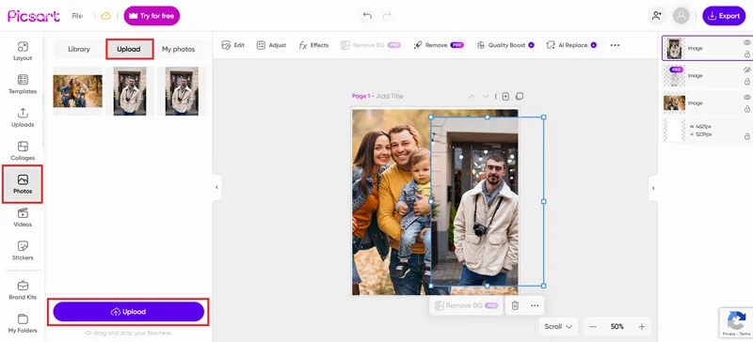Click the purple Upload button

(x=128, y=312)
